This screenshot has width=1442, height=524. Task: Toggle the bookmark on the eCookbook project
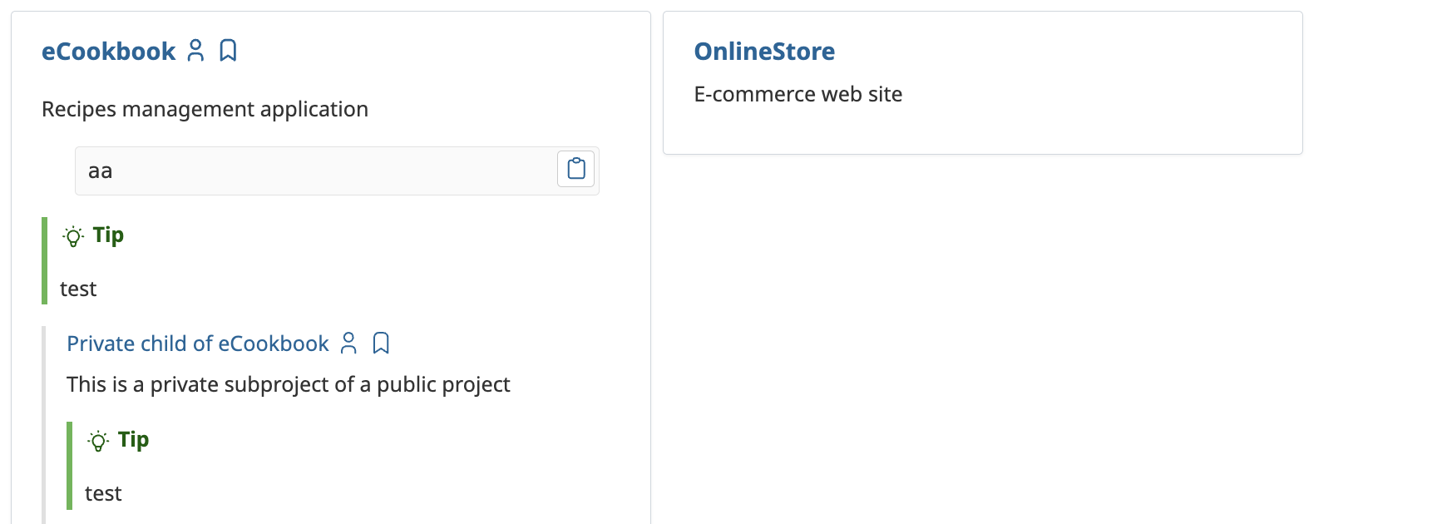[x=228, y=51]
